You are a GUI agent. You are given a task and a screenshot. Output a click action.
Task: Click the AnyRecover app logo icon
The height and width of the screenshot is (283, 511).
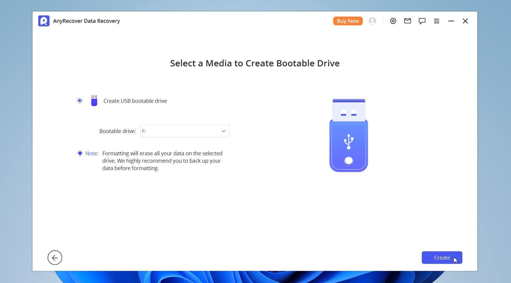(44, 21)
